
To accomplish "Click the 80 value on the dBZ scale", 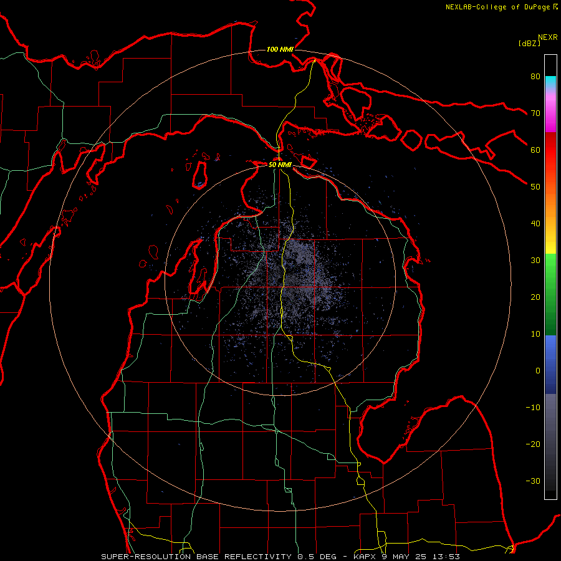I will click(x=535, y=77).
